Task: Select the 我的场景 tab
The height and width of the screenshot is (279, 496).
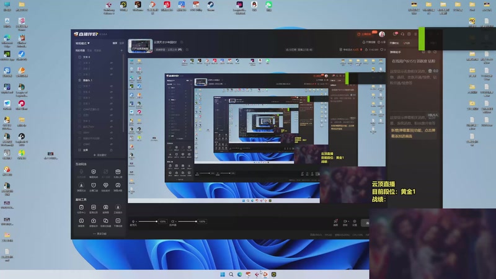Action: (80, 50)
